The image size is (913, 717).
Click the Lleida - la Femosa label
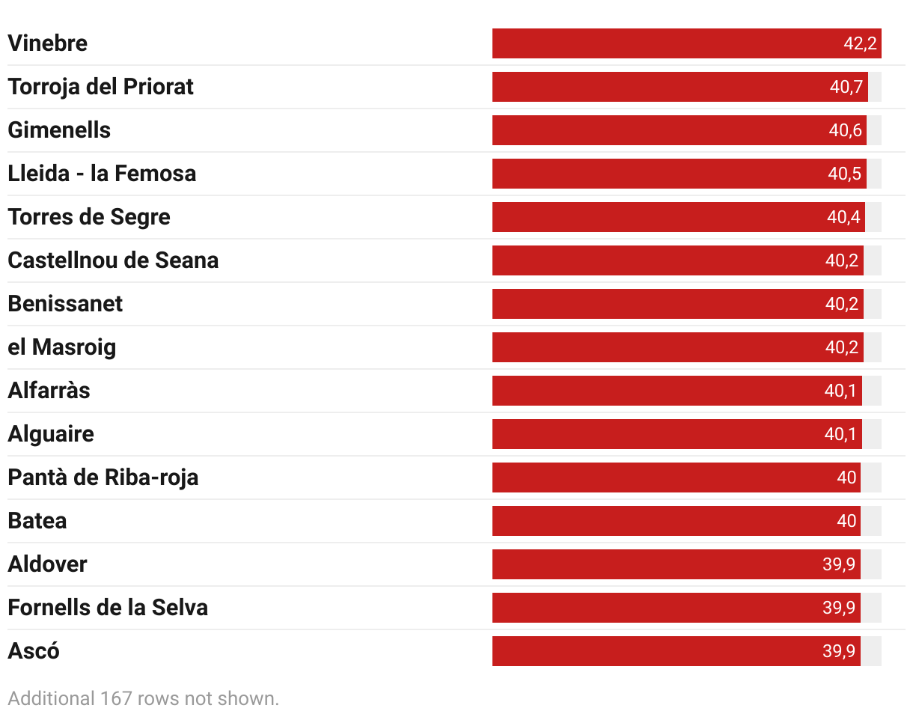pos(102,174)
